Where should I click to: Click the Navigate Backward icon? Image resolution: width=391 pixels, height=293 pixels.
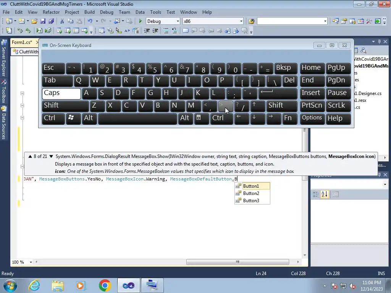coord(117,21)
